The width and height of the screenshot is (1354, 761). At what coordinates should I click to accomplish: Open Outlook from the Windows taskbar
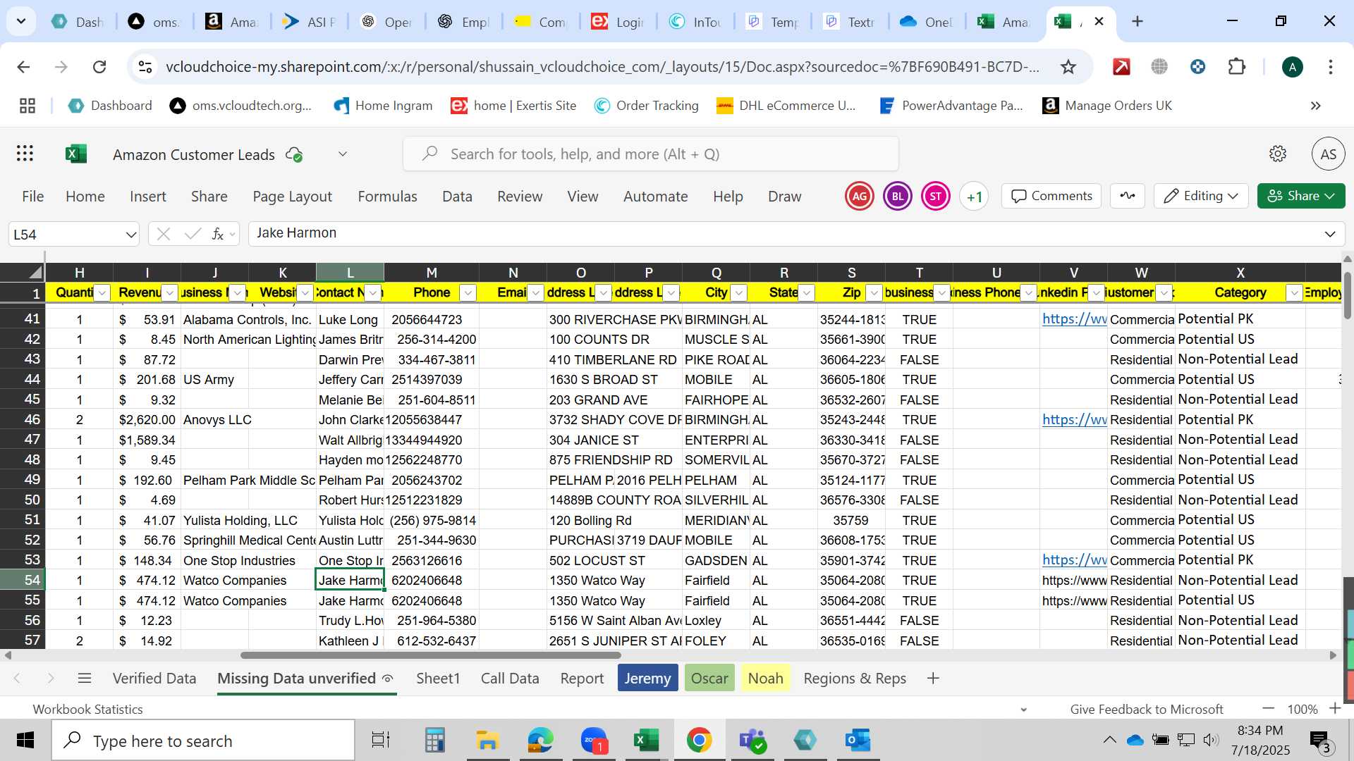coord(858,741)
